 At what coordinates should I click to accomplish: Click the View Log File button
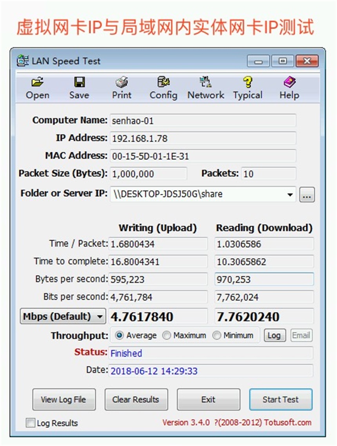(x=64, y=400)
